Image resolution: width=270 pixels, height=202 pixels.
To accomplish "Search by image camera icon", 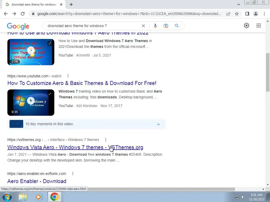I will point(166,26).
